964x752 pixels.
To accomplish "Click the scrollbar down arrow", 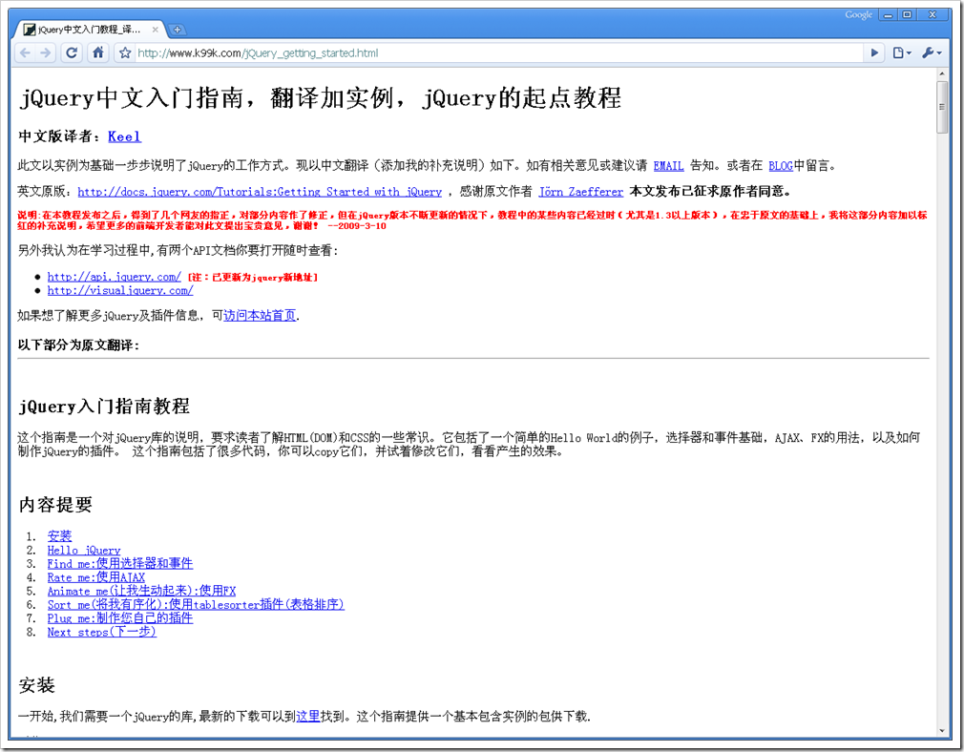I will pyautogui.click(x=942, y=731).
